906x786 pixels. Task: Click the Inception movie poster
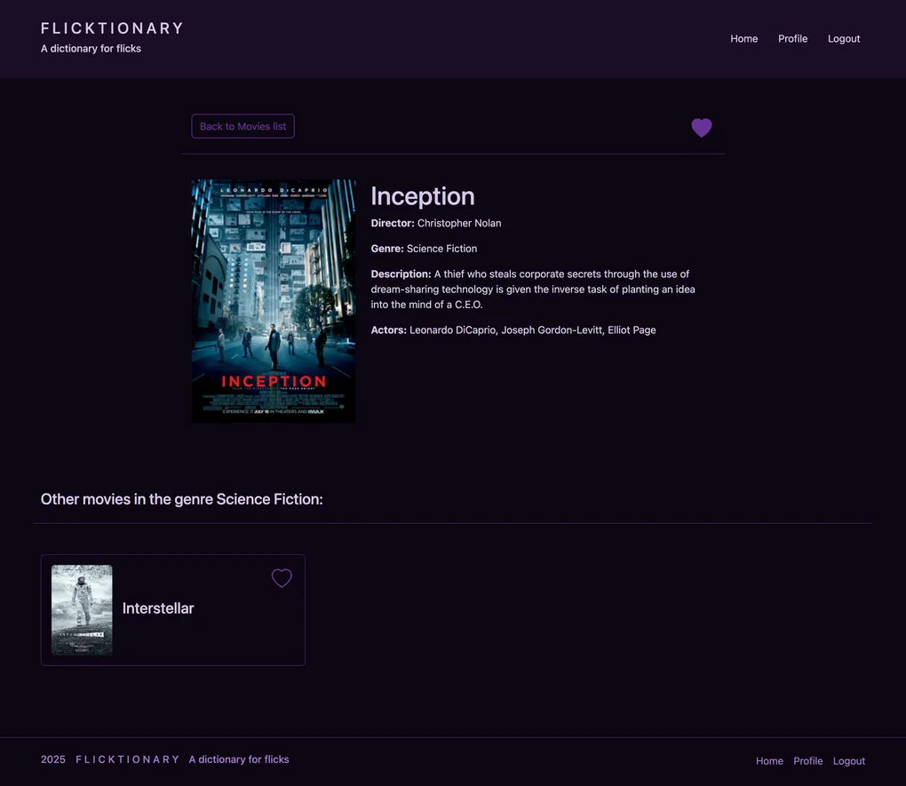click(274, 300)
